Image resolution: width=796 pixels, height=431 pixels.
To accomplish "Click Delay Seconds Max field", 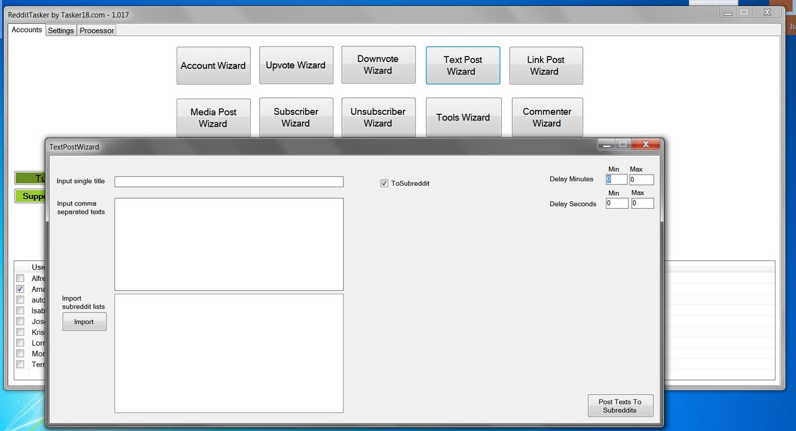I will (x=642, y=203).
